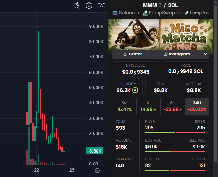Click the TRADERS label
The height and width of the screenshot is (177, 218).
124,159
